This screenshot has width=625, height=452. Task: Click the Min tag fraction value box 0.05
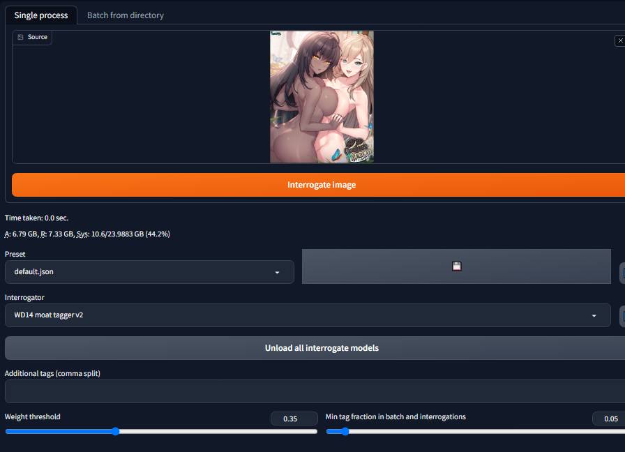[610, 419]
